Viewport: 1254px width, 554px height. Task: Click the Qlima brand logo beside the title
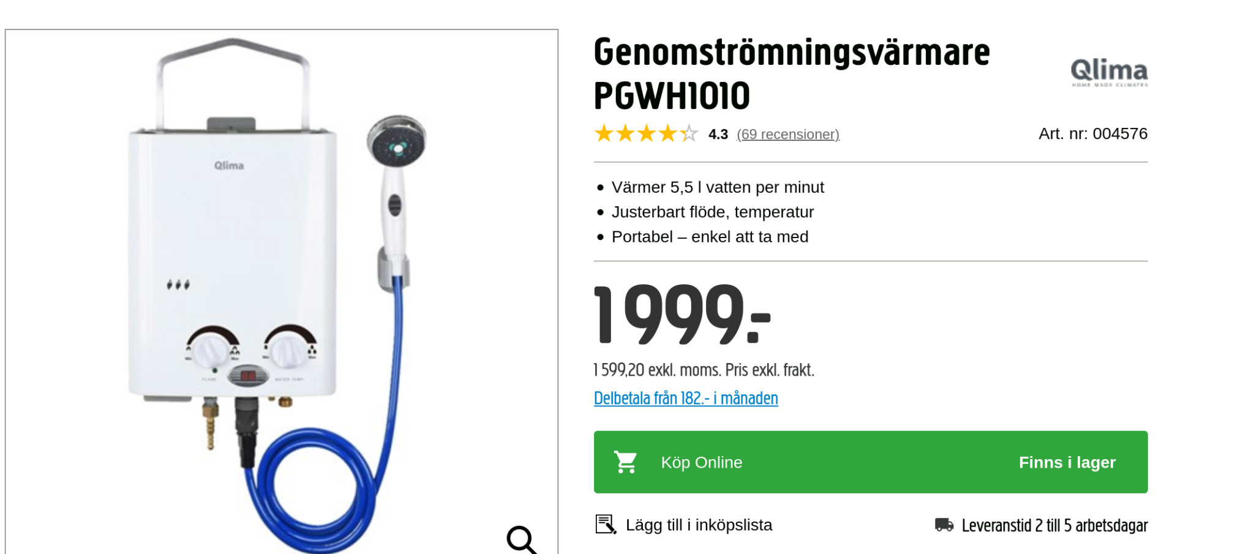(1109, 73)
